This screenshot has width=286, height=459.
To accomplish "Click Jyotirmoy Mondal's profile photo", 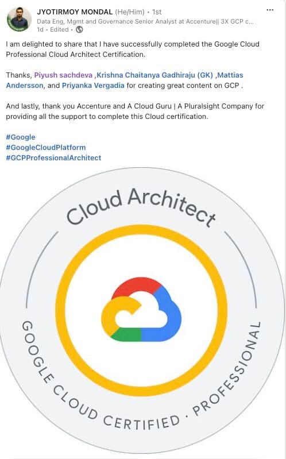I will click(19, 20).
